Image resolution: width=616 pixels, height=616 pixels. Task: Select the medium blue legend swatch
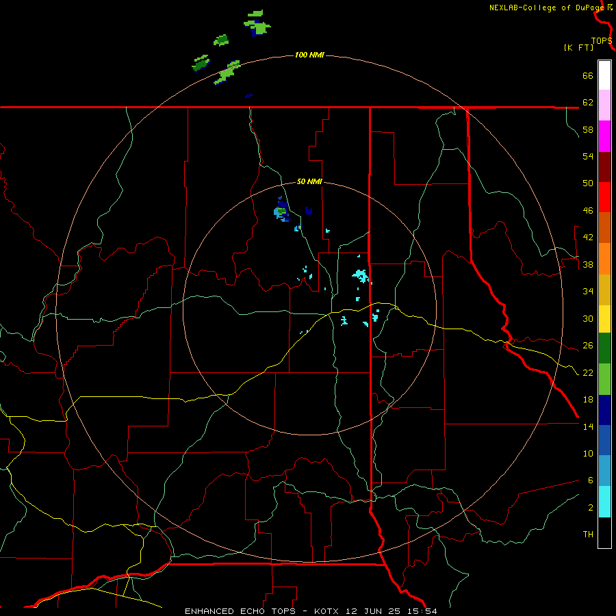(604, 440)
